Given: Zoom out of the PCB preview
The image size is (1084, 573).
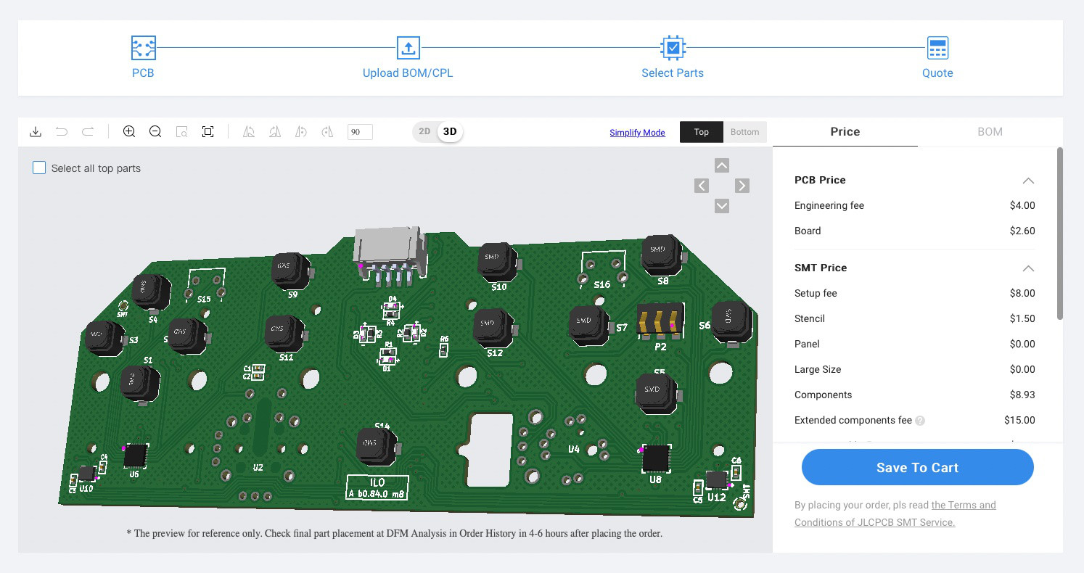Looking at the screenshot, I should point(155,131).
